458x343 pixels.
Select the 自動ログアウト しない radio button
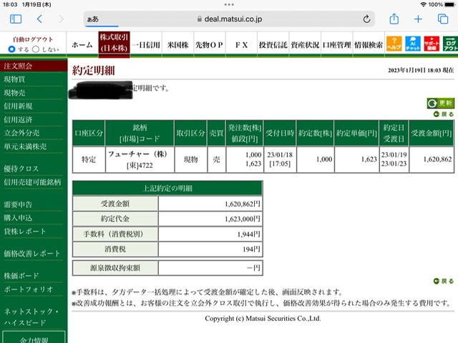point(36,49)
